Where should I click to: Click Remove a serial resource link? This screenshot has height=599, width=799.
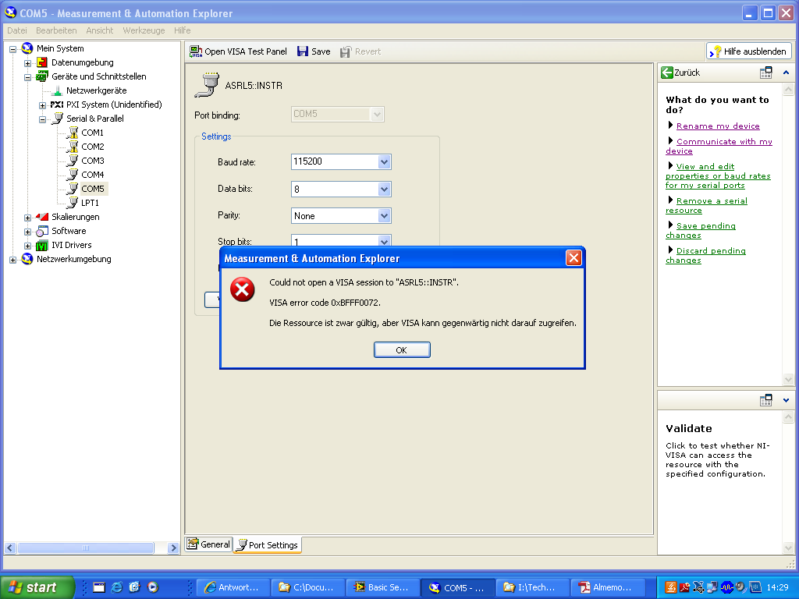coord(706,205)
